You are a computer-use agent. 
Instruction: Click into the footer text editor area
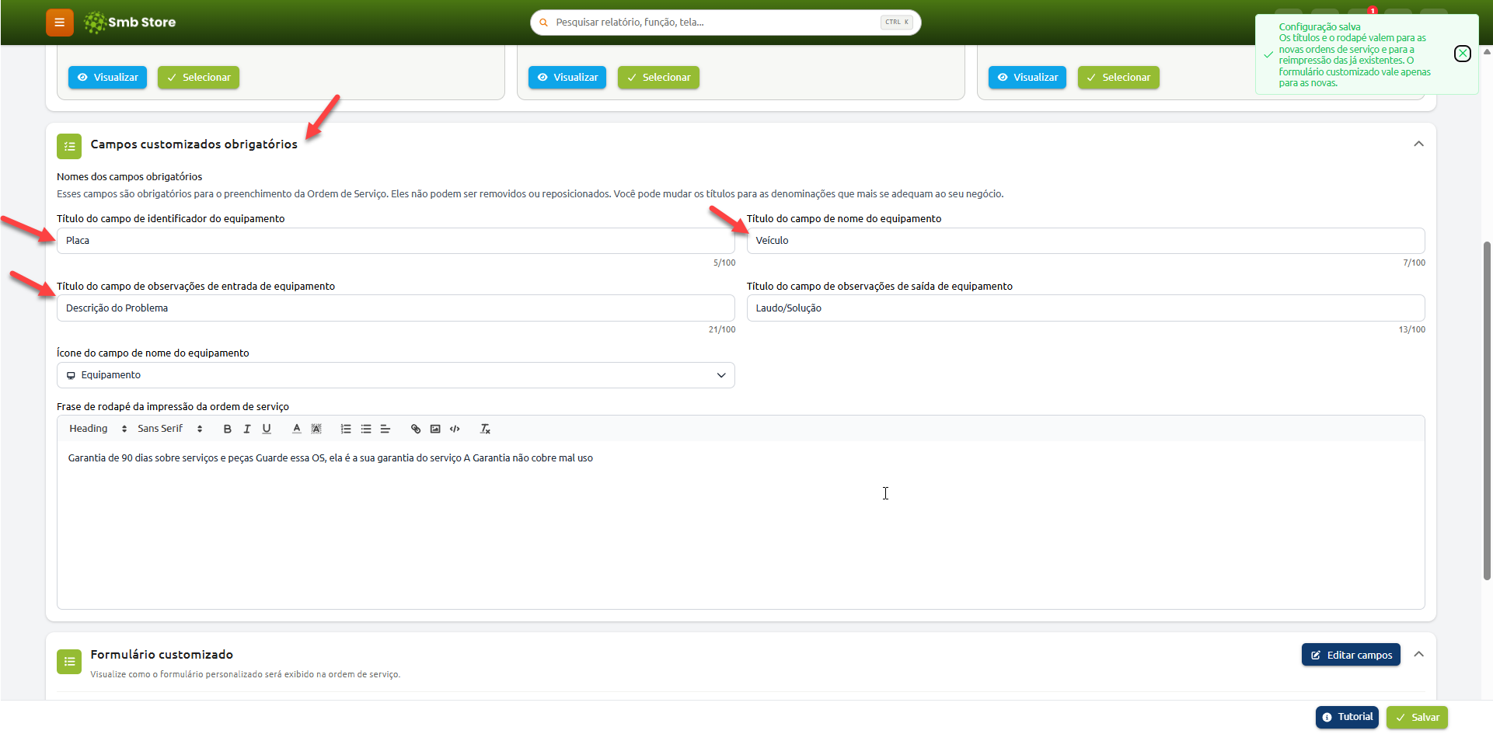point(741,525)
